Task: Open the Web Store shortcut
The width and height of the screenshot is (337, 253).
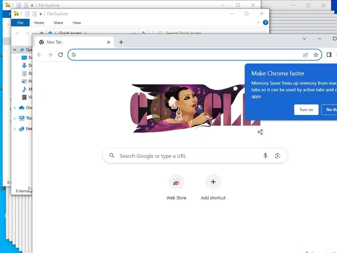Action: pos(176,187)
